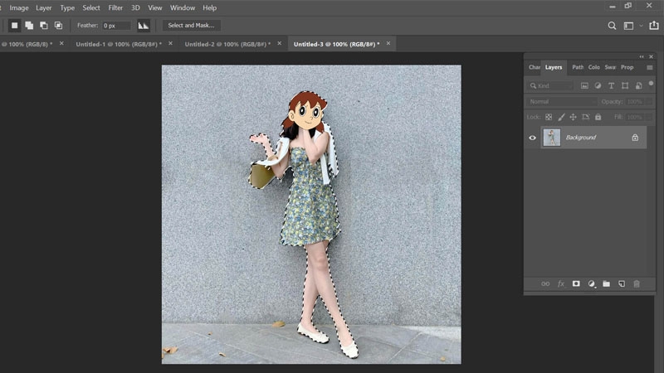Add a layer mask icon

[x=576, y=283]
